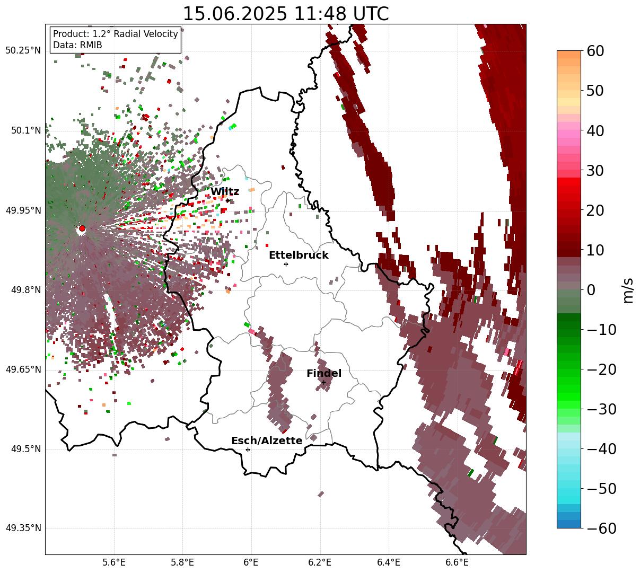Click the colorbar label −10
Screen dimensions: 640x573
click(x=600, y=329)
